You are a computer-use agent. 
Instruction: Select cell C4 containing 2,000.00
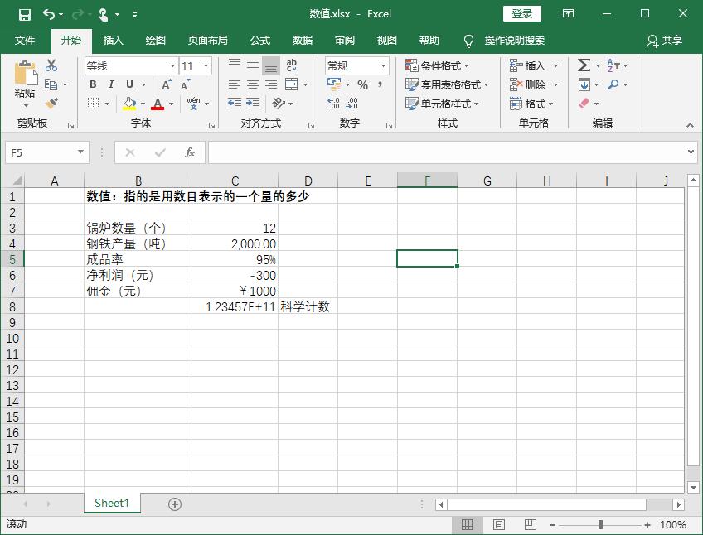pos(235,243)
